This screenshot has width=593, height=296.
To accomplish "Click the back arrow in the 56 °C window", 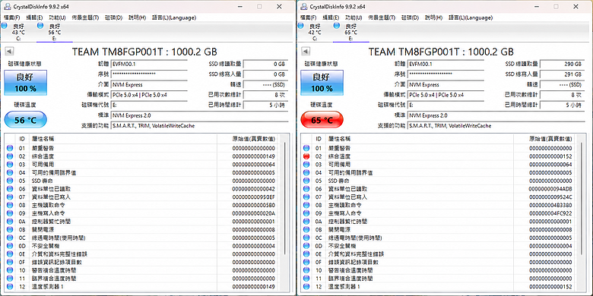I will click(x=9, y=52).
